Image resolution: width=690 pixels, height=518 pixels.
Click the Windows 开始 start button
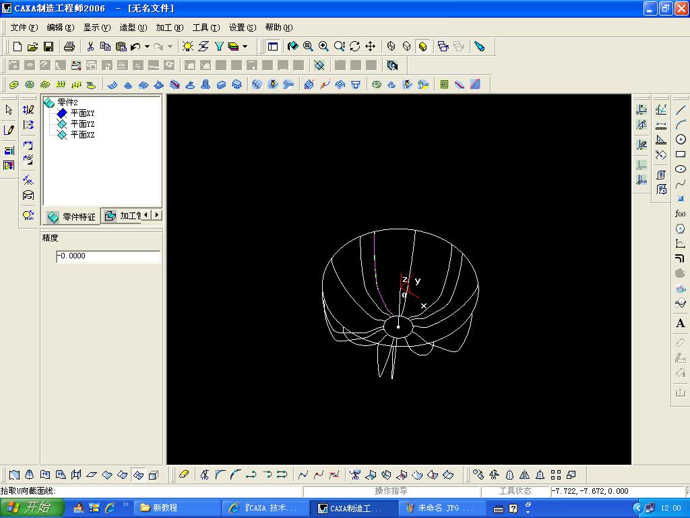point(32,507)
